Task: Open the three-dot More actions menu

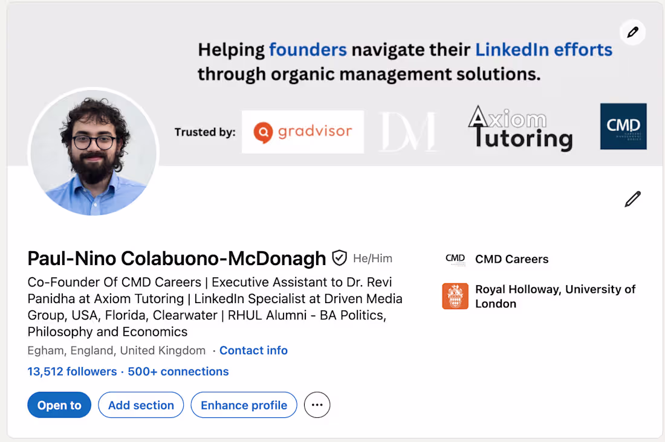Action: point(317,405)
